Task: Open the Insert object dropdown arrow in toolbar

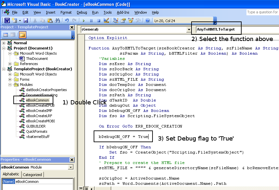Action: [x=20, y=20]
